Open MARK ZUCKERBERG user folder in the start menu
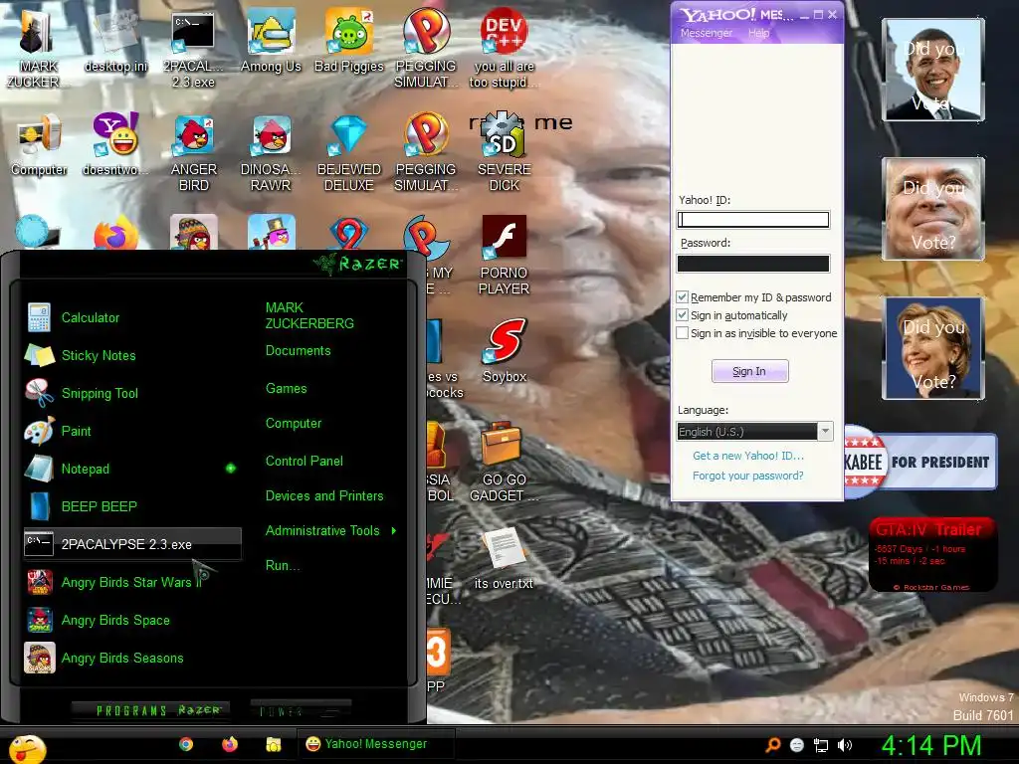Viewport: 1019px width, 764px height. (x=309, y=315)
